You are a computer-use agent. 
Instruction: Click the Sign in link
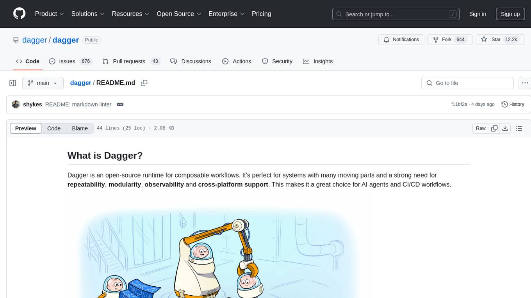[x=478, y=14]
